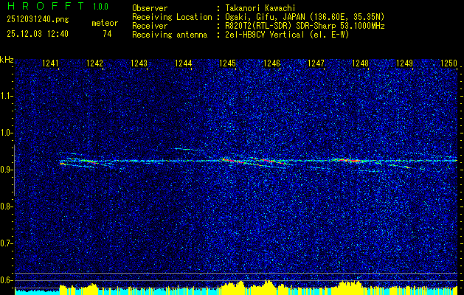The image size is (464, 295).
Task: Click the 1249 time marker
Action: 404,63
